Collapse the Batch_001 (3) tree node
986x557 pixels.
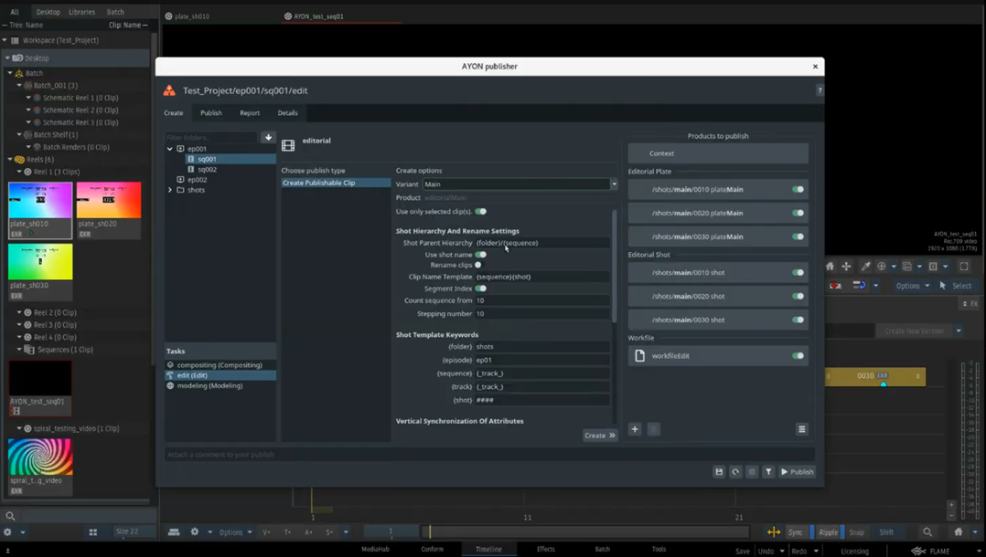coord(19,86)
